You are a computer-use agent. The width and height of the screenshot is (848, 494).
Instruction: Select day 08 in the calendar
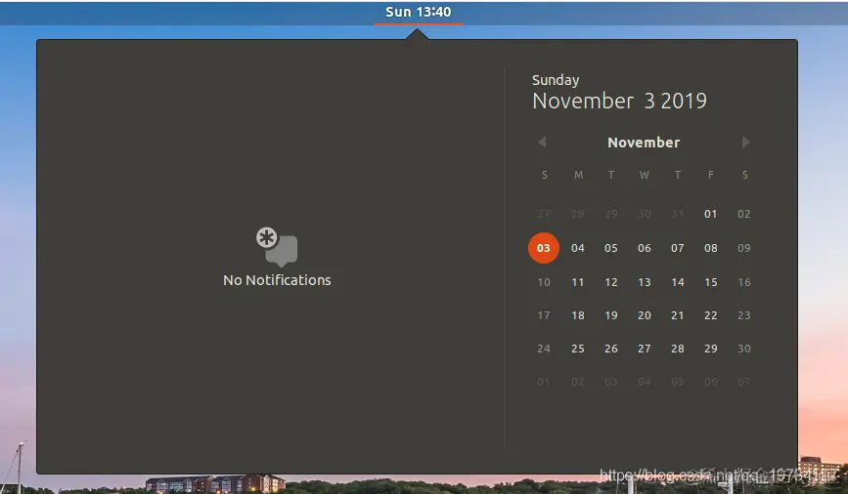711,248
